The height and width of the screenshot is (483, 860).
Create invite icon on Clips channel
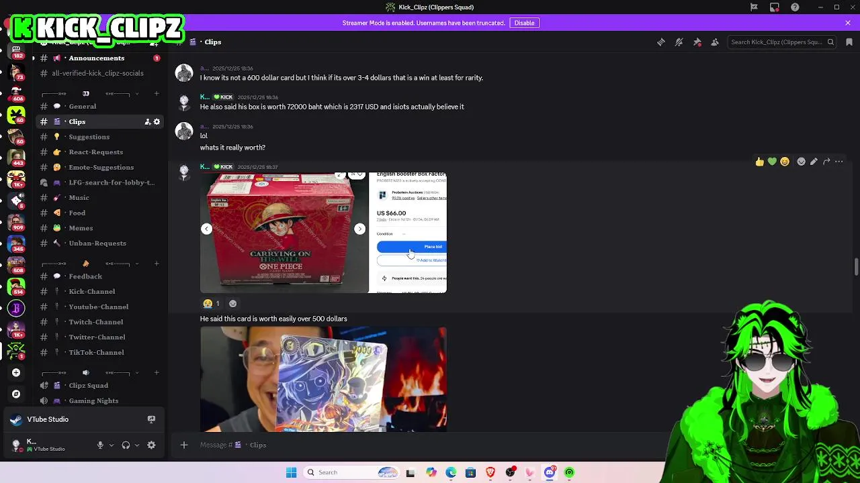[148, 122]
